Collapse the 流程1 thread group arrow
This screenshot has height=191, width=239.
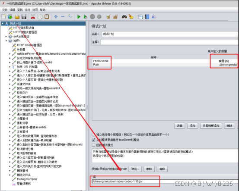coord(6,41)
